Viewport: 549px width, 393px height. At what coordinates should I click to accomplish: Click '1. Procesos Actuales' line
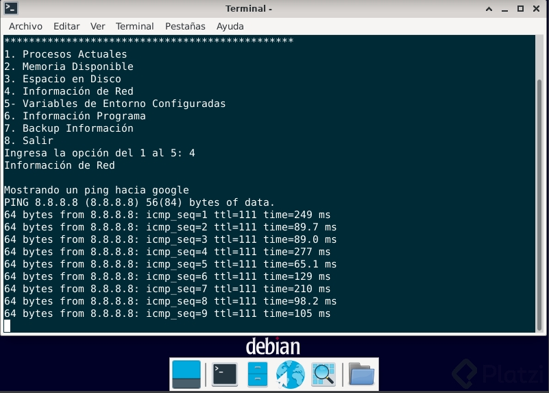pos(66,54)
